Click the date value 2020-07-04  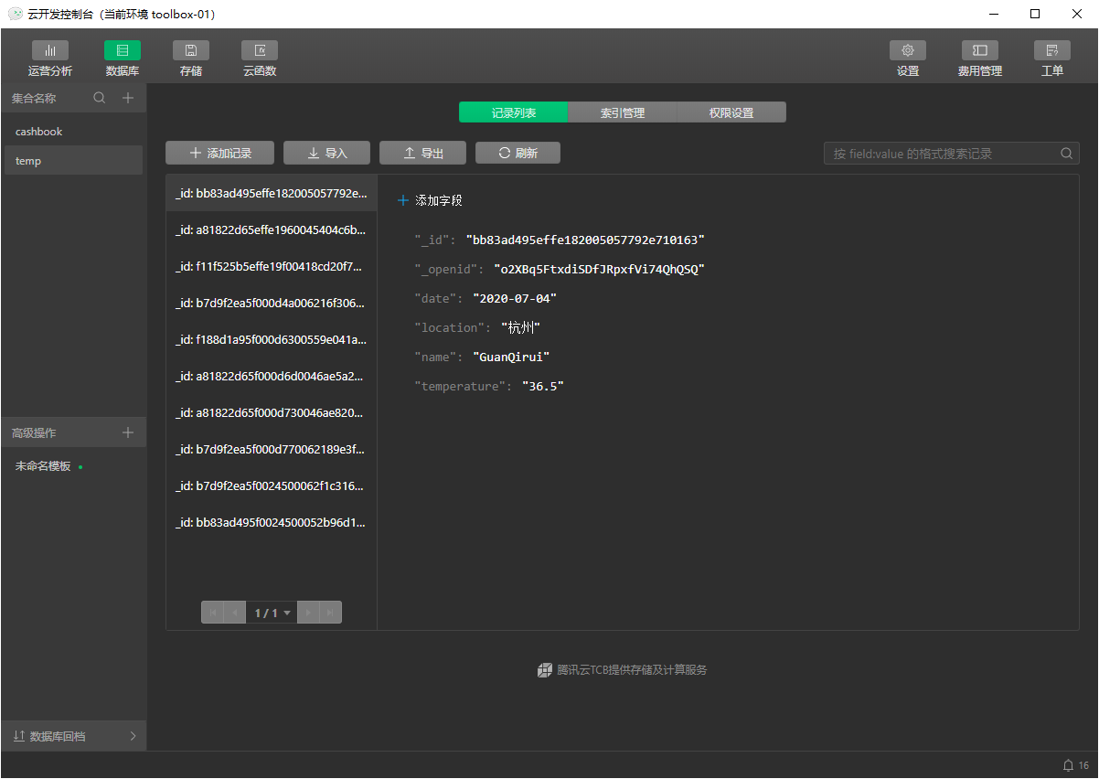click(x=515, y=298)
